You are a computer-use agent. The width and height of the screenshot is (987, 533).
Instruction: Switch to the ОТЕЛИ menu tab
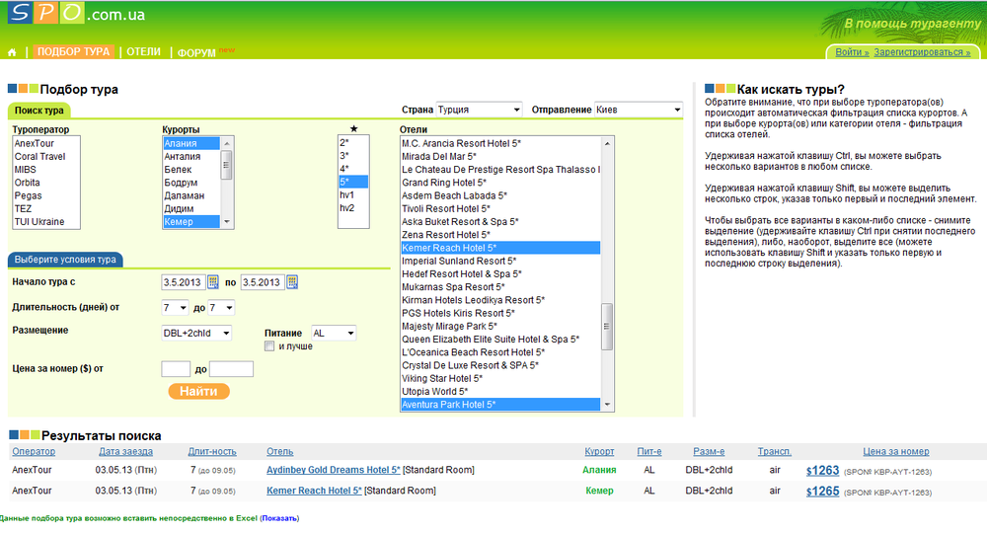[x=143, y=51]
